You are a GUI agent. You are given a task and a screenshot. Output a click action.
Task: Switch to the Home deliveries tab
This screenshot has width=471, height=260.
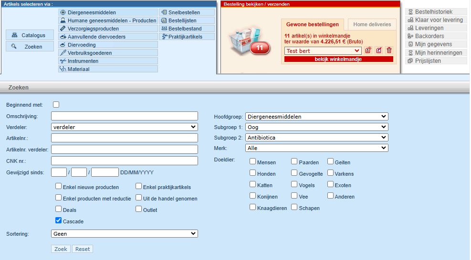click(x=372, y=24)
